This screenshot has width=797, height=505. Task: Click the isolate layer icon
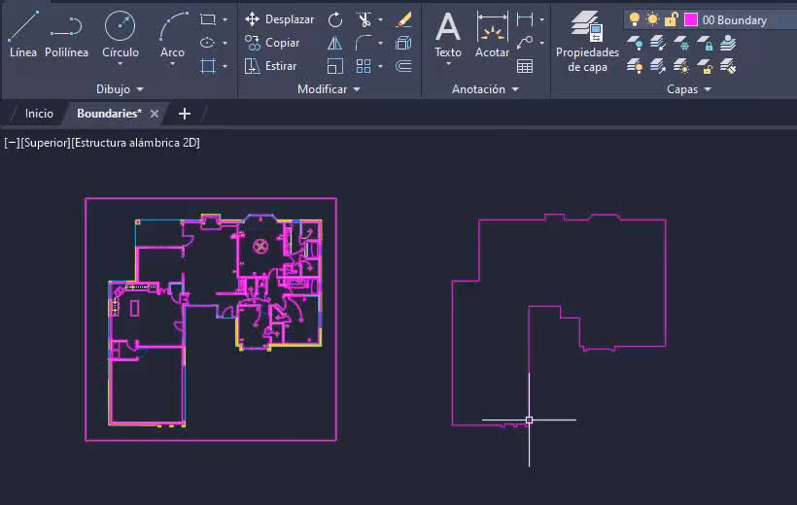[x=657, y=43]
